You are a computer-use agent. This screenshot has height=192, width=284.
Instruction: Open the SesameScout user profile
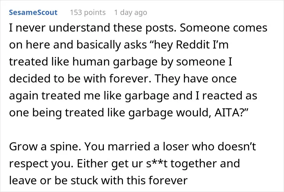[33, 13]
